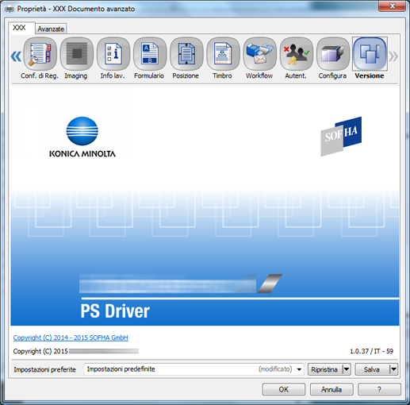Screen dimensions: 410x405
Task: Expand the Ripristina dropdown arrow
Action: (x=347, y=369)
